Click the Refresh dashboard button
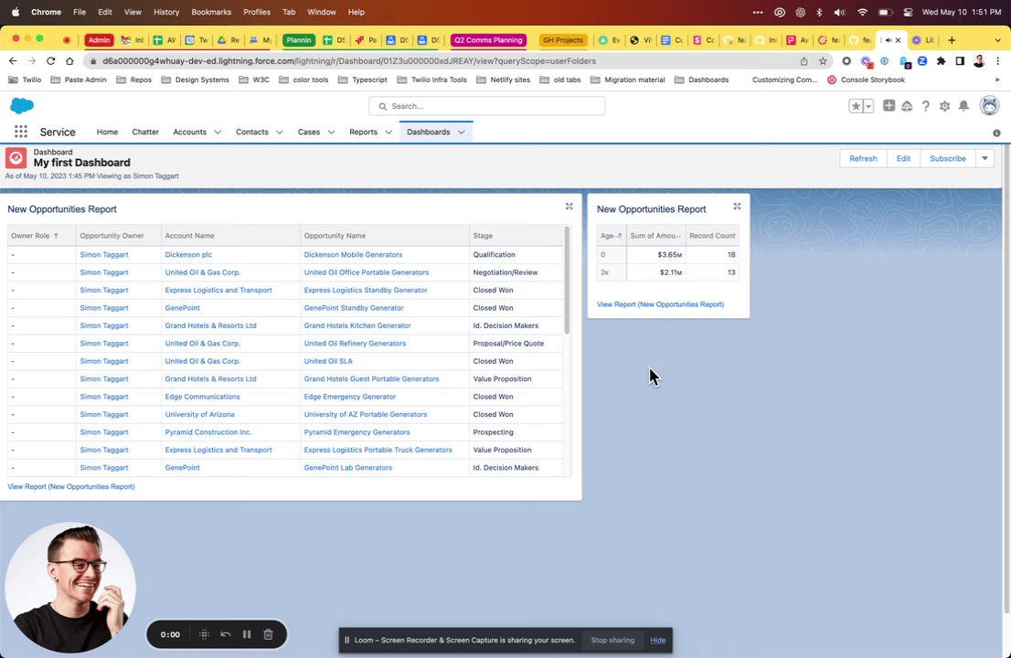 click(863, 158)
